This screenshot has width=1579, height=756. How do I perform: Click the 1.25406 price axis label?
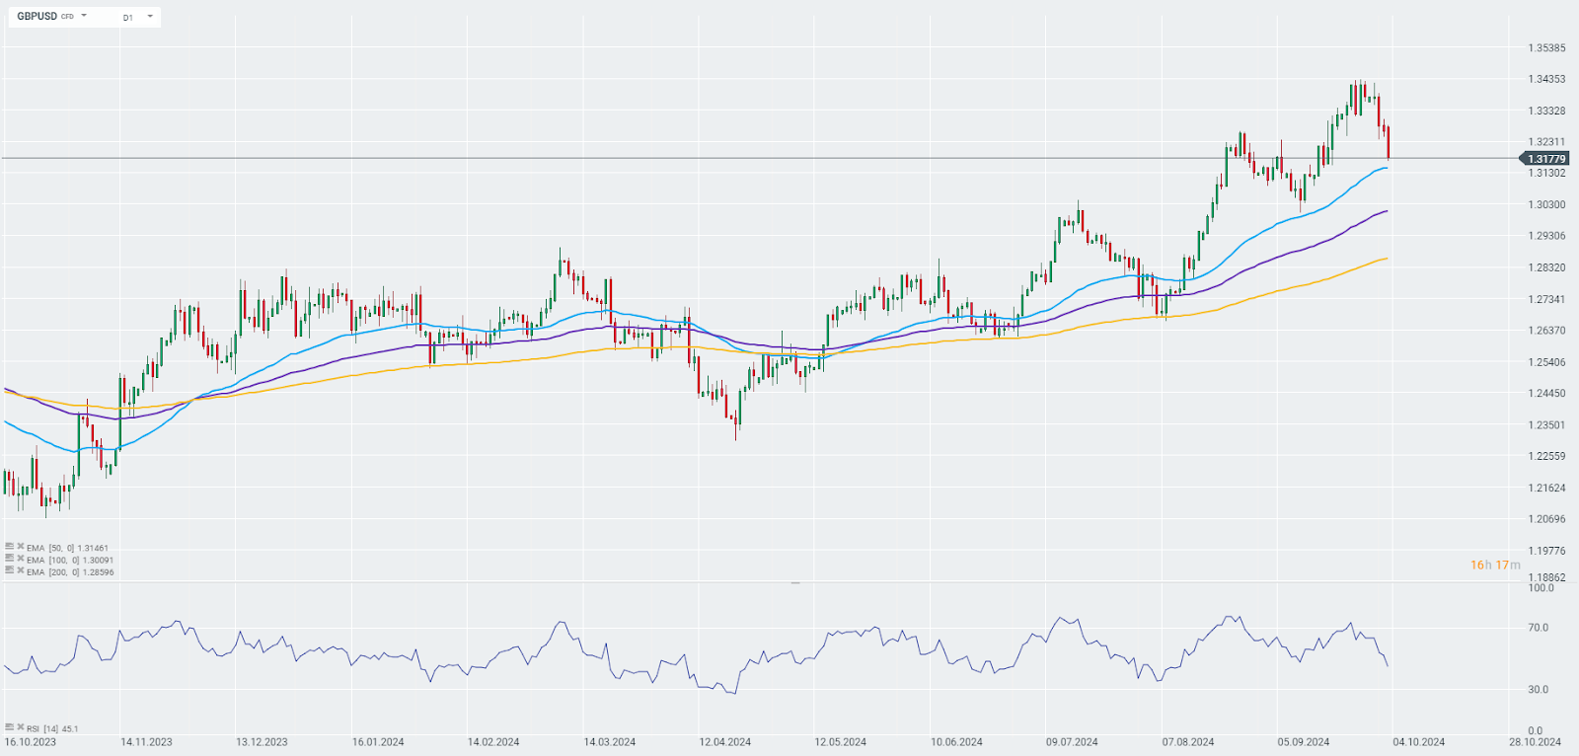1546,362
